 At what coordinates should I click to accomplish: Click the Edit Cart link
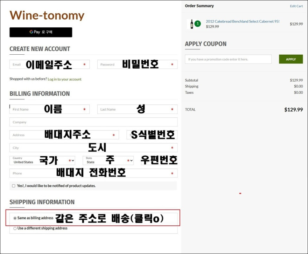pyautogui.click(x=296, y=6)
